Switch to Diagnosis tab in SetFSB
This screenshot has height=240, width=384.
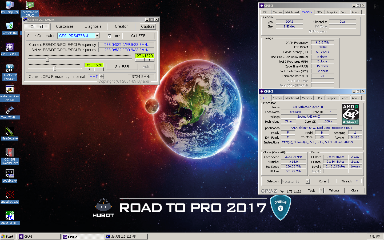click(93, 26)
